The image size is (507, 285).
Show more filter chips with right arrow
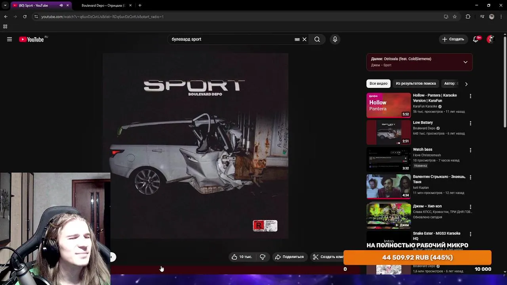pyautogui.click(x=466, y=84)
